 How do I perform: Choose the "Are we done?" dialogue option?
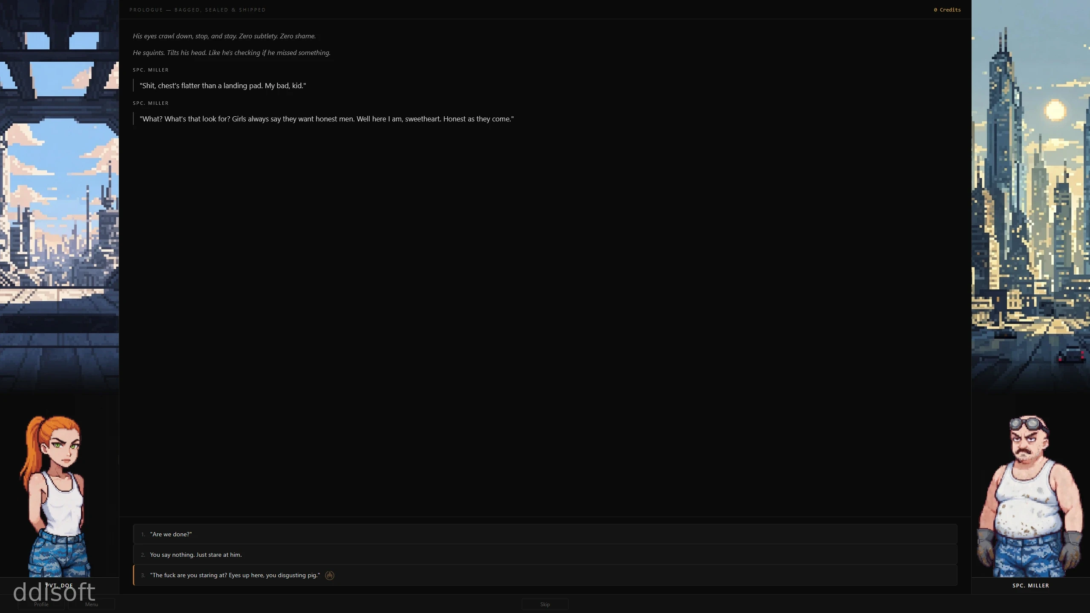pyautogui.click(x=545, y=534)
